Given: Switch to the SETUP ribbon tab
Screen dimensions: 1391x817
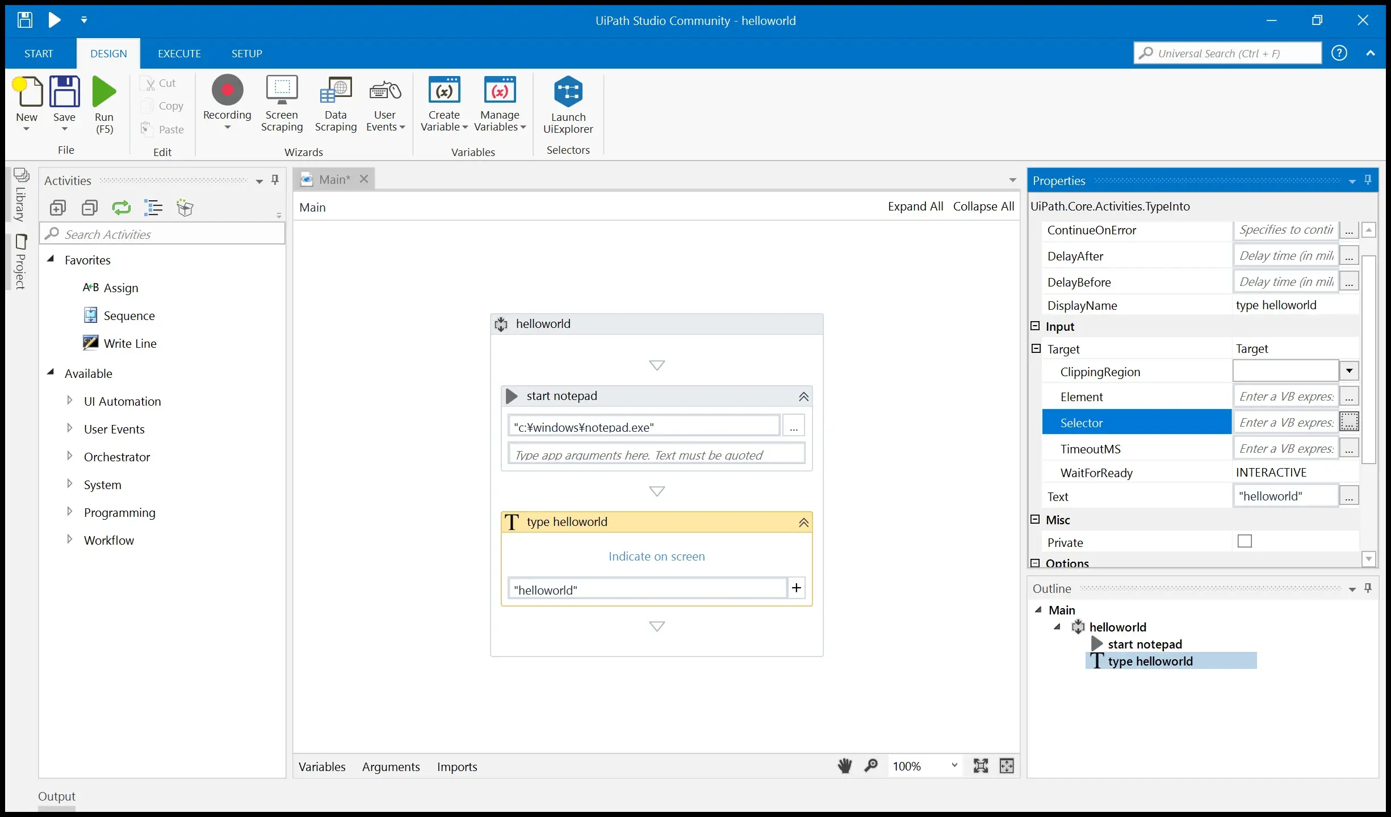Looking at the screenshot, I should coord(247,53).
